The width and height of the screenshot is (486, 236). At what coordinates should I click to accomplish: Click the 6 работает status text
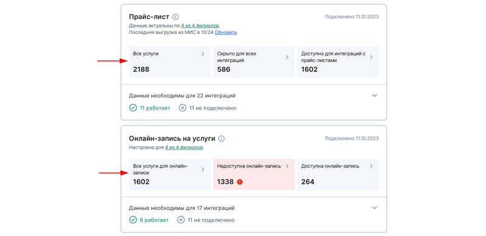click(x=154, y=220)
